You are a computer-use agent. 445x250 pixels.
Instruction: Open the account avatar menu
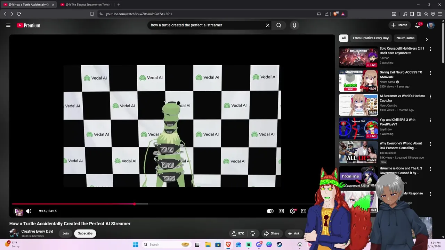coord(431,25)
